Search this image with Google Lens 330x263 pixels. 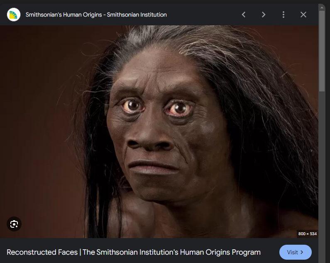coord(14,224)
